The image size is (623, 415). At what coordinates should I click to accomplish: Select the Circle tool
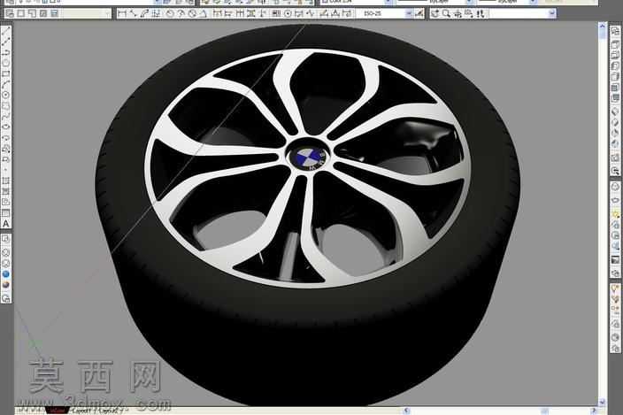6,95
